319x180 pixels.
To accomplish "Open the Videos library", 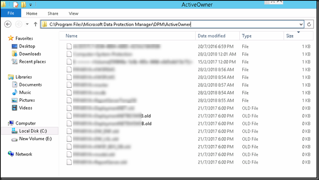I will point(26,108).
